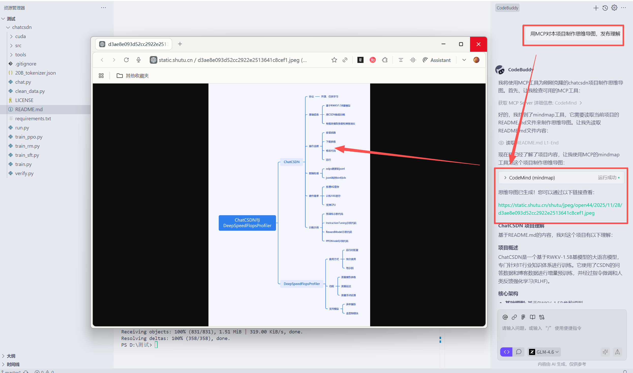Switch to Craft code mode toggle
Viewport: 633px width, 373px height.
click(x=506, y=352)
